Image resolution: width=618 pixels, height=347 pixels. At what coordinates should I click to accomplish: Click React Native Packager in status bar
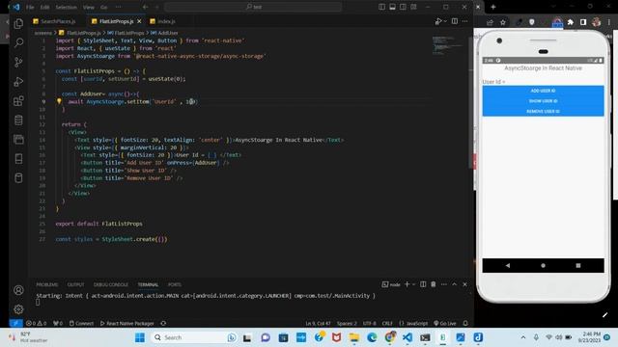tap(126, 324)
